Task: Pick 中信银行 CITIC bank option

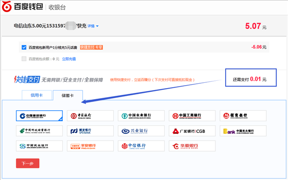Action: tap(141, 146)
